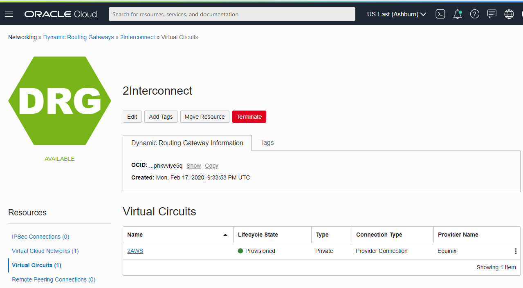Switch to the Tags tab

[x=267, y=143]
